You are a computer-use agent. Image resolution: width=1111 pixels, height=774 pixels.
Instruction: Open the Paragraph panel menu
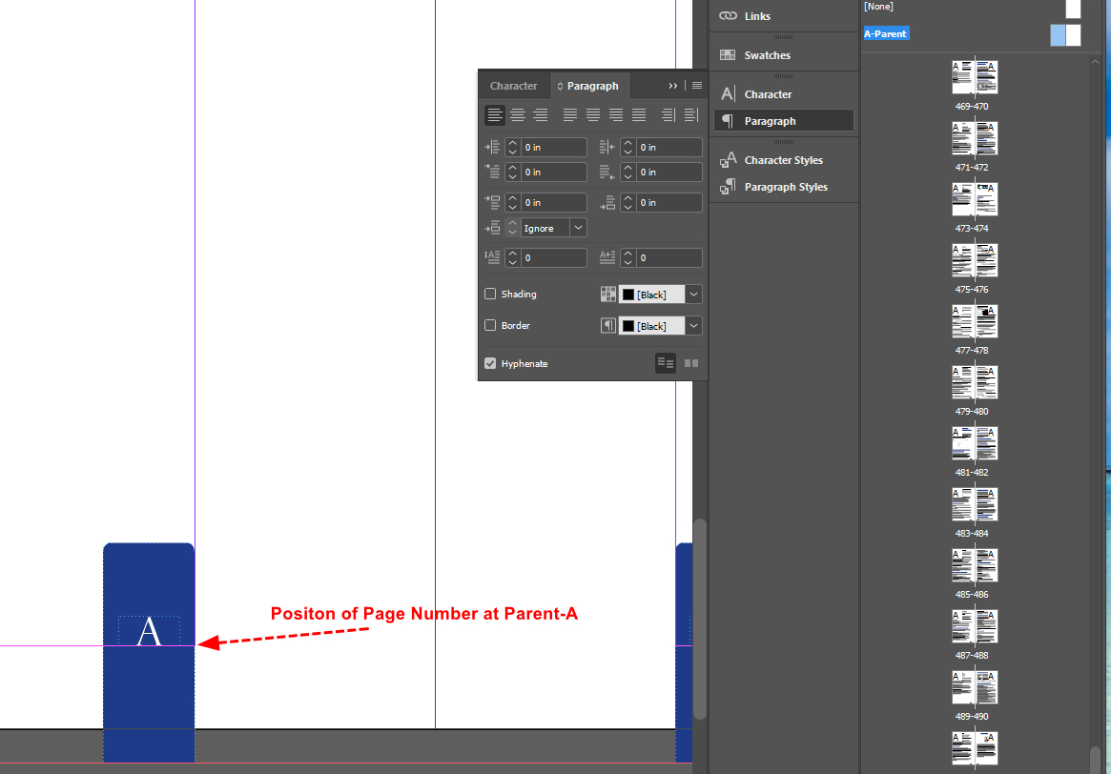(696, 85)
